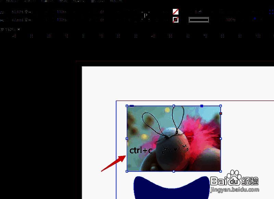Click the stroke color swatch in control bar
The width and height of the screenshot is (274, 199).
coord(175,20)
